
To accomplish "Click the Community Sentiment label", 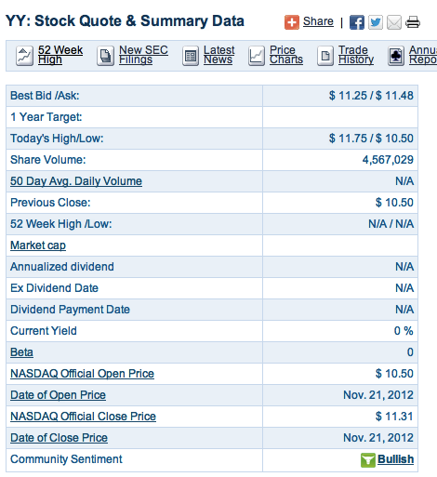I will tap(66, 459).
